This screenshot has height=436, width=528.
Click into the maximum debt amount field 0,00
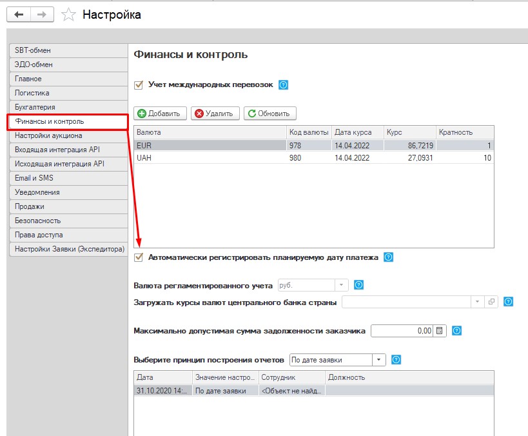pos(403,331)
